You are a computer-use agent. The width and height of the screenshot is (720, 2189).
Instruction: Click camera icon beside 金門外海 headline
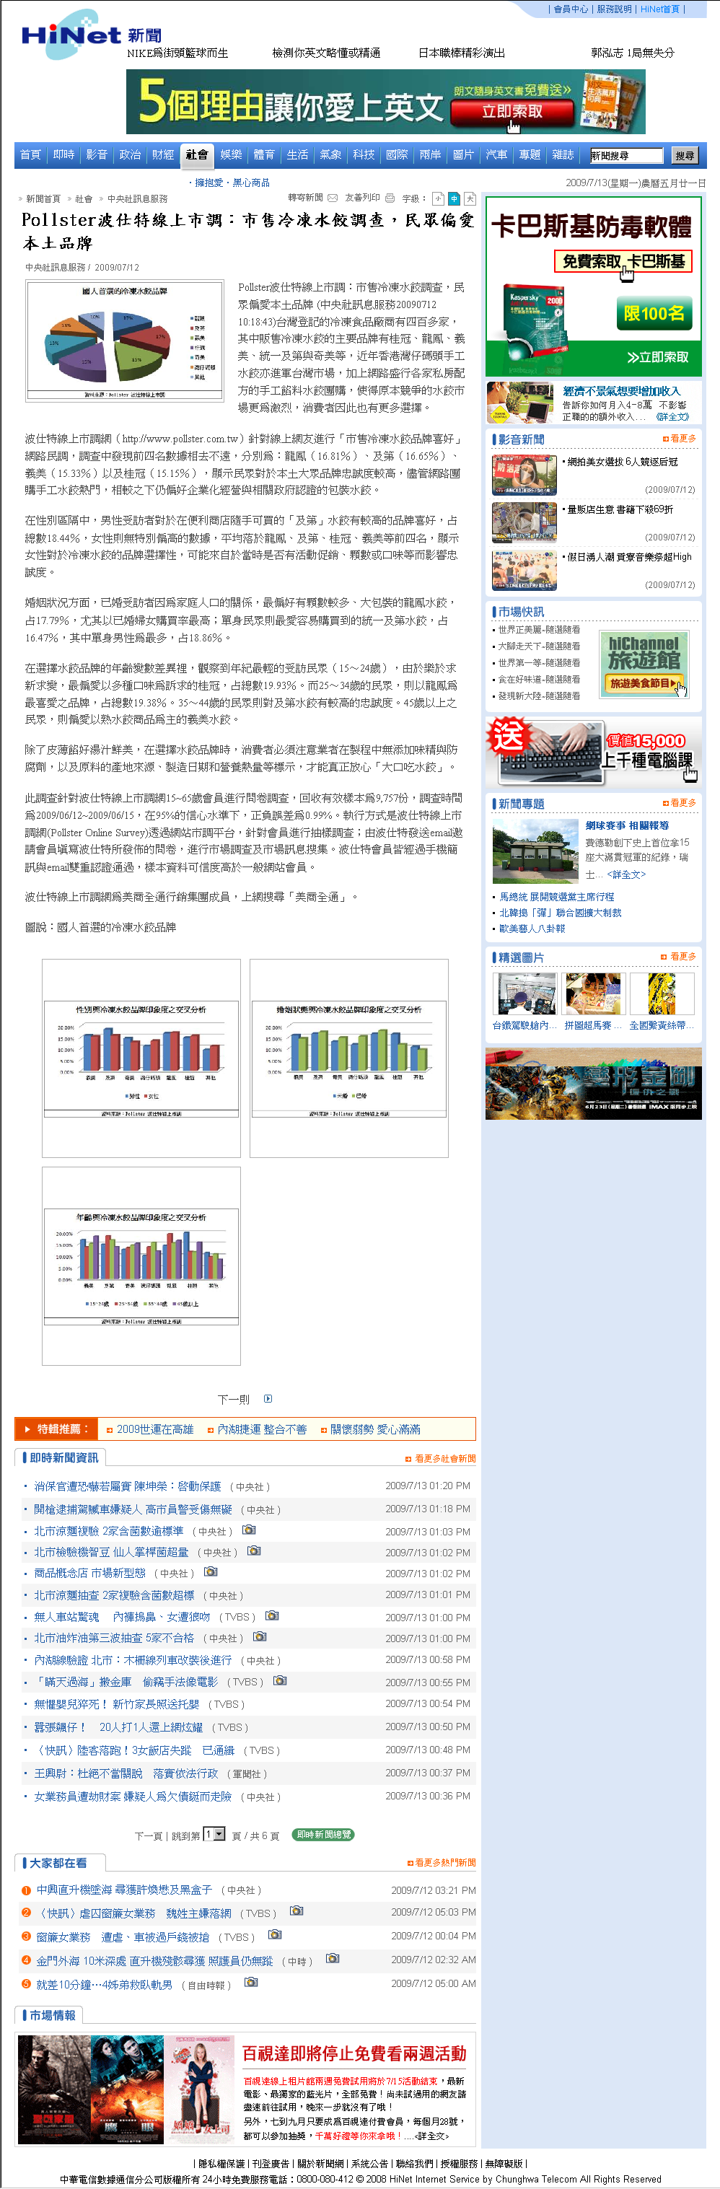click(x=333, y=1959)
